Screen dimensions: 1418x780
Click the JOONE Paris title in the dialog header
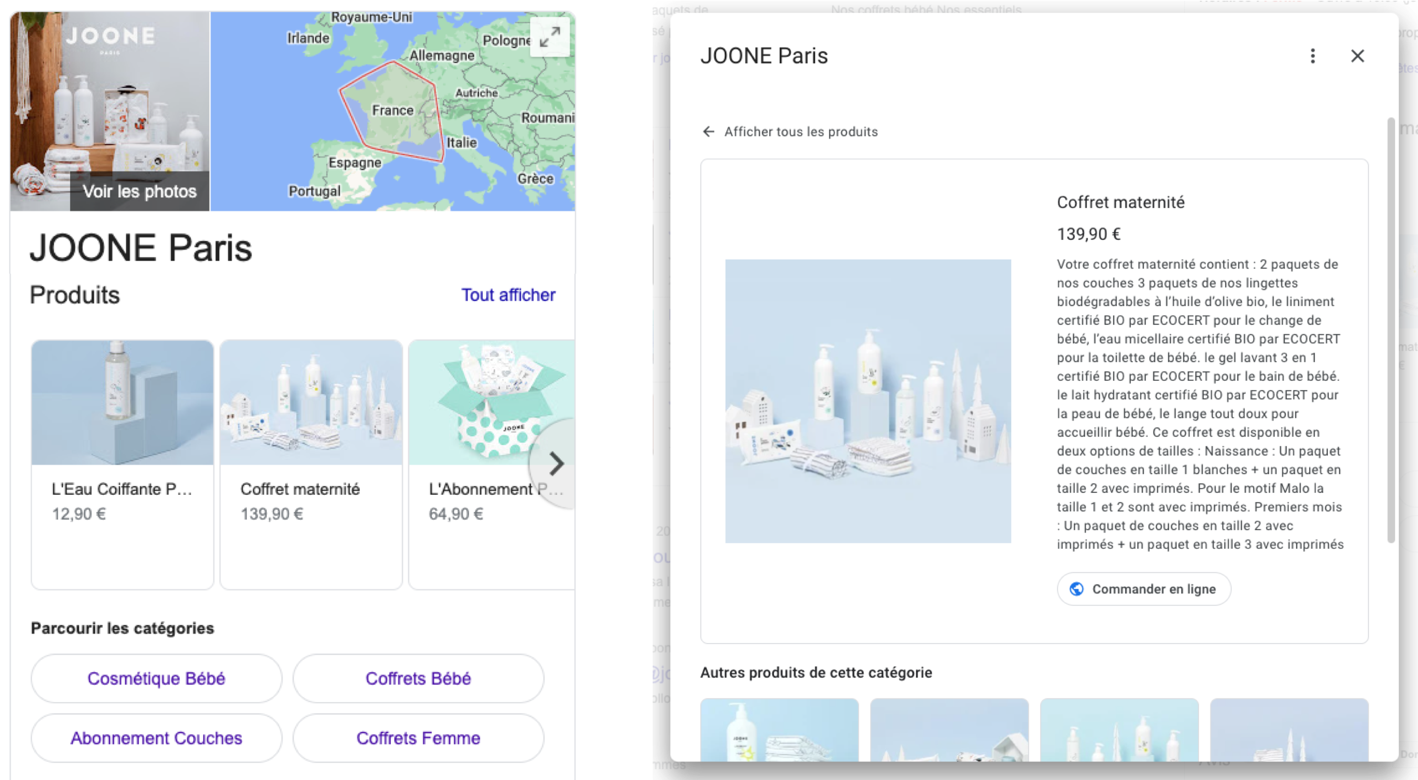pyautogui.click(x=763, y=56)
